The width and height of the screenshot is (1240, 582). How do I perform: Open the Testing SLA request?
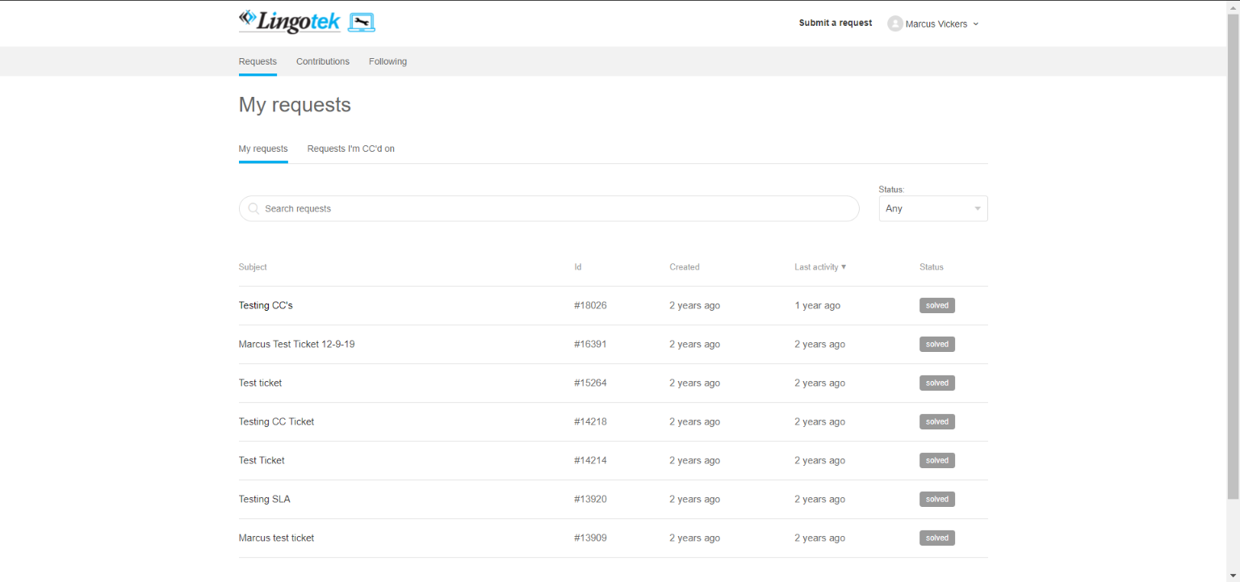[x=264, y=500]
